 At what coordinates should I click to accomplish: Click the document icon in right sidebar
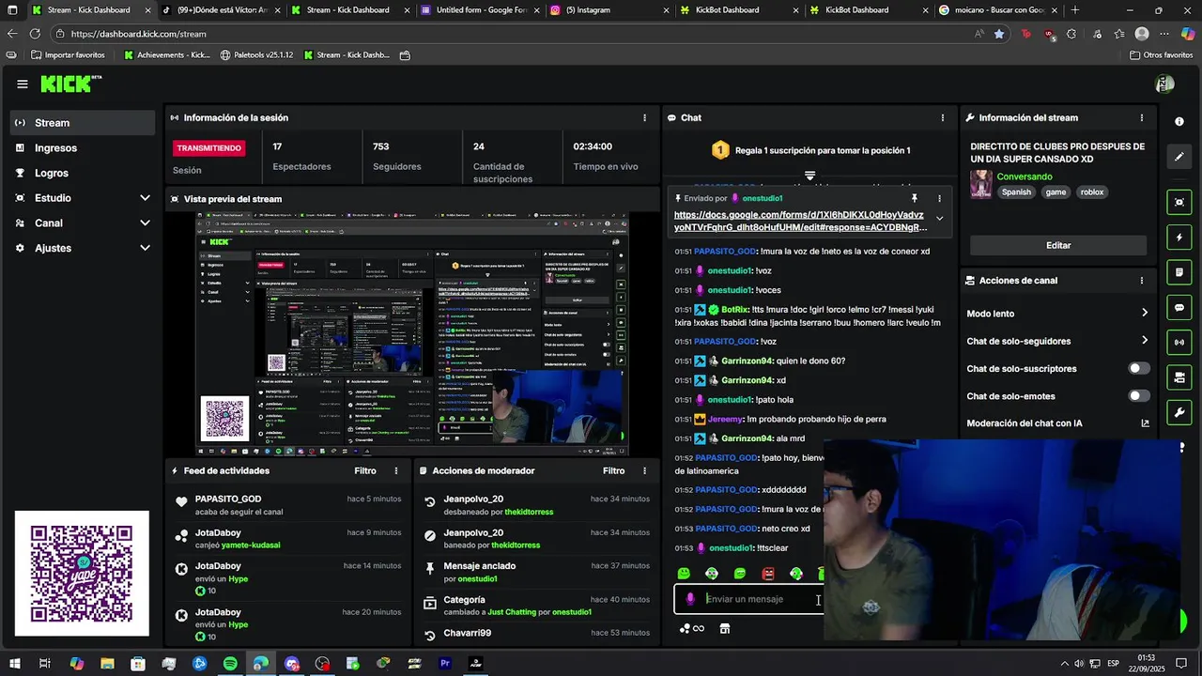(1179, 272)
